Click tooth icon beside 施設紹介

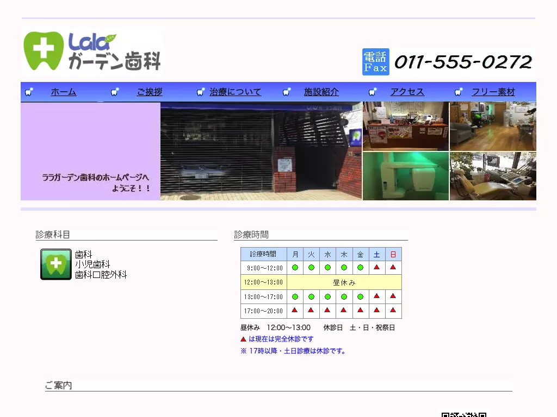click(x=287, y=92)
